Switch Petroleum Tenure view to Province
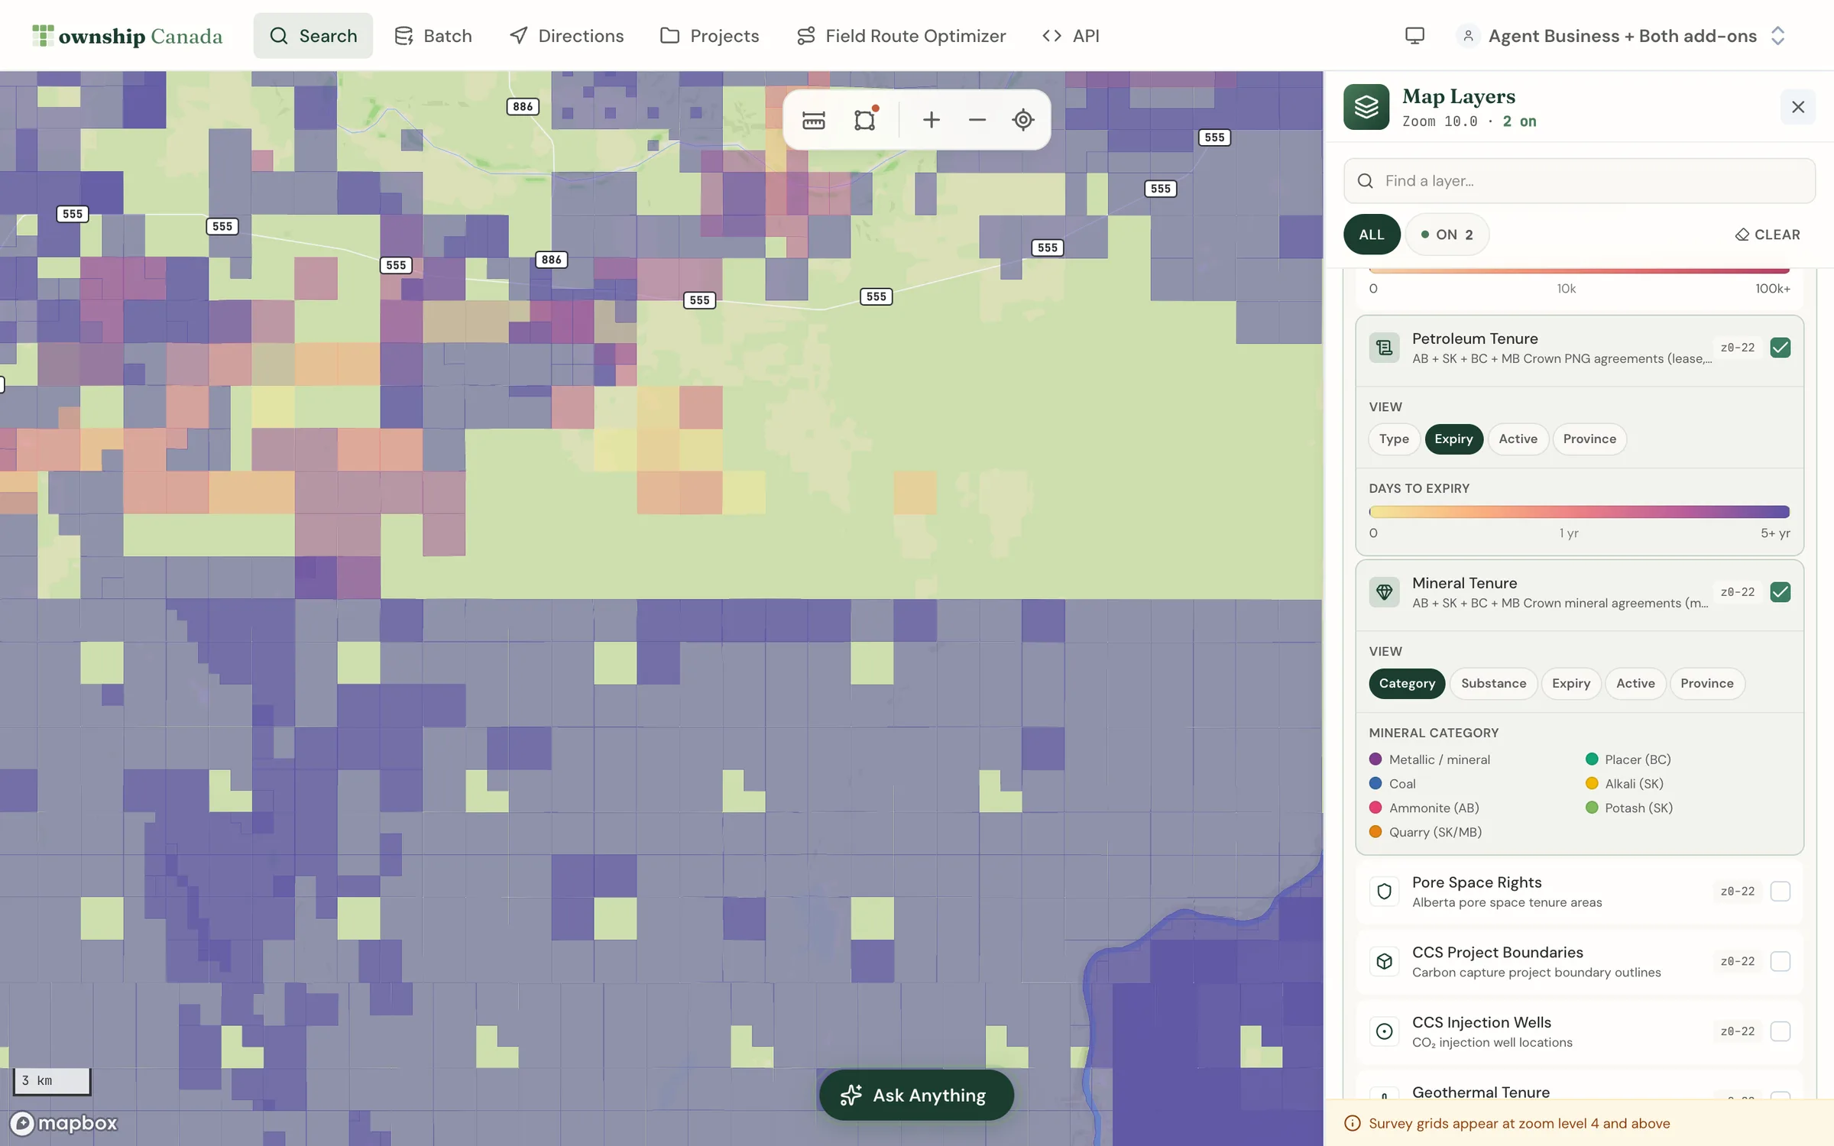This screenshot has height=1146, width=1834. [1589, 439]
